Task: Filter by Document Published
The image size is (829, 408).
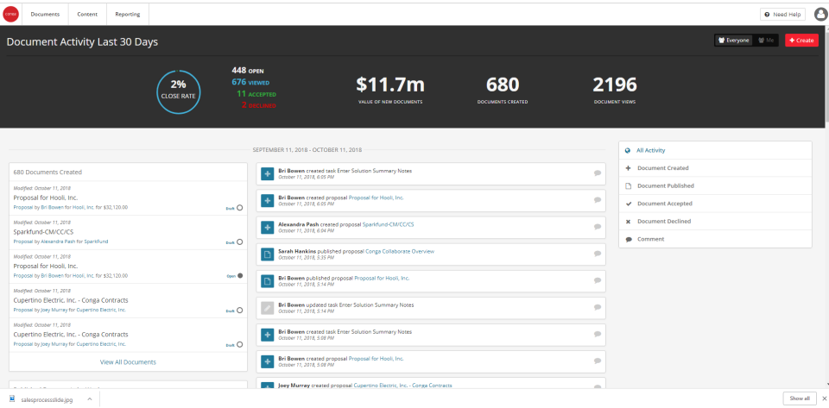Action: [x=715, y=185]
